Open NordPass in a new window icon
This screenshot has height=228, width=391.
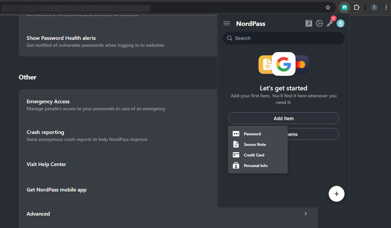pyautogui.click(x=308, y=23)
